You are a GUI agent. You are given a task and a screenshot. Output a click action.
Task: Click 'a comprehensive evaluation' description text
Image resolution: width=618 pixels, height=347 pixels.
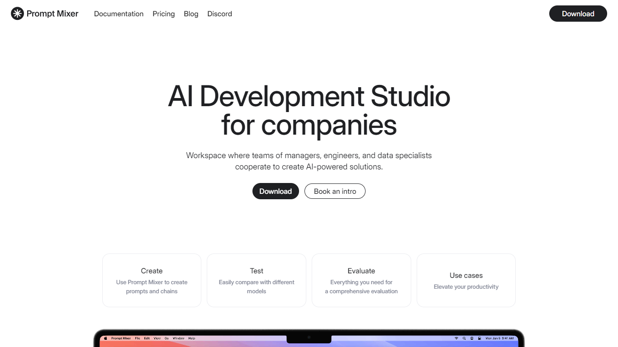click(361, 291)
